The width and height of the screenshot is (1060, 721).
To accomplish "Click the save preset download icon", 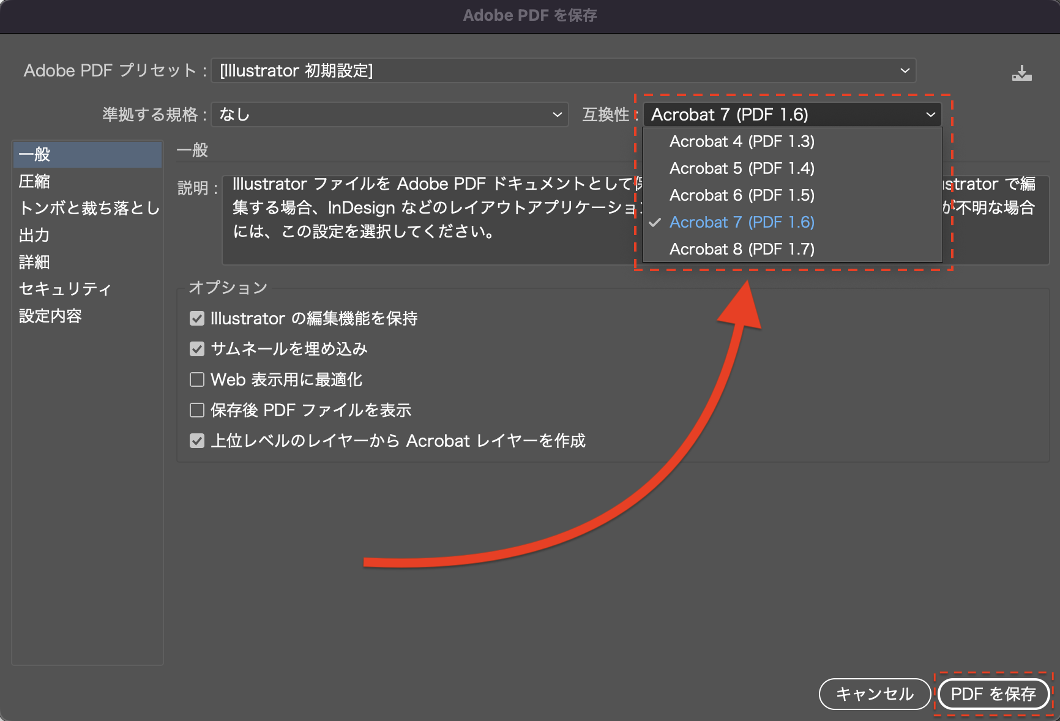I will pyautogui.click(x=1021, y=73).
